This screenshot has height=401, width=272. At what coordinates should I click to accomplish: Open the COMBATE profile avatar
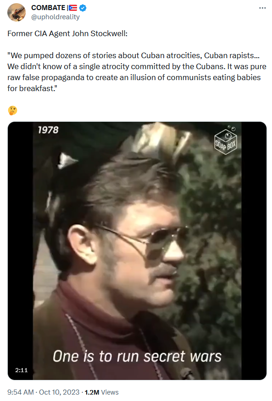[x=17, y=12]
